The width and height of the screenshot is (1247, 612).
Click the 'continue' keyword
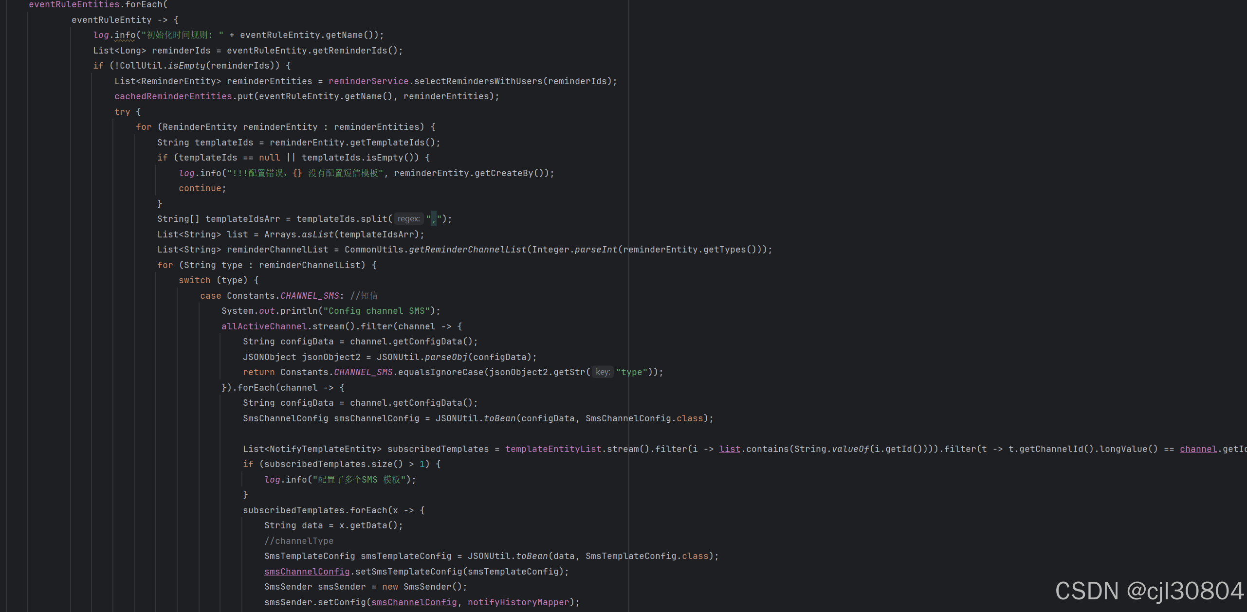point(200,188)
